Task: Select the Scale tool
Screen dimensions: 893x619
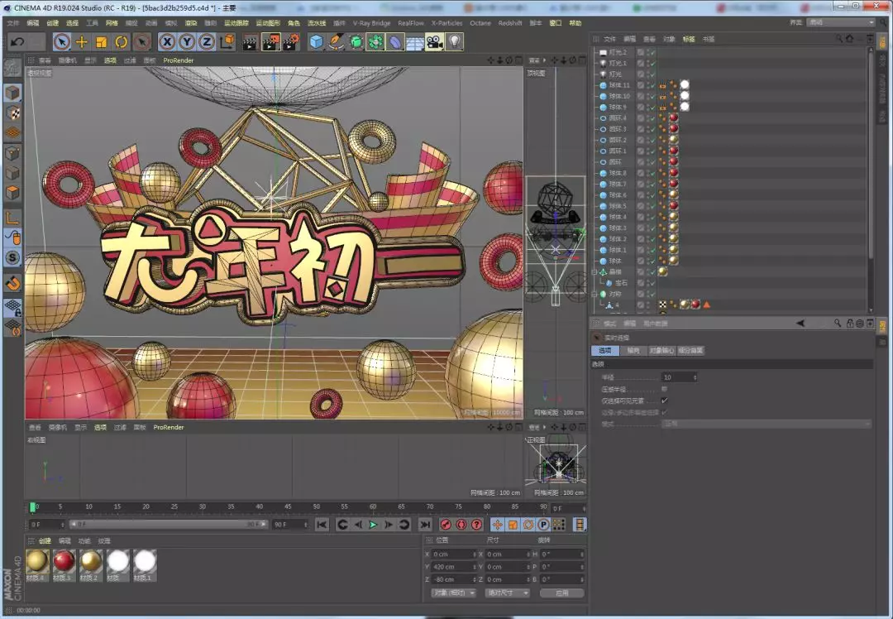Action: pos(103,41)
